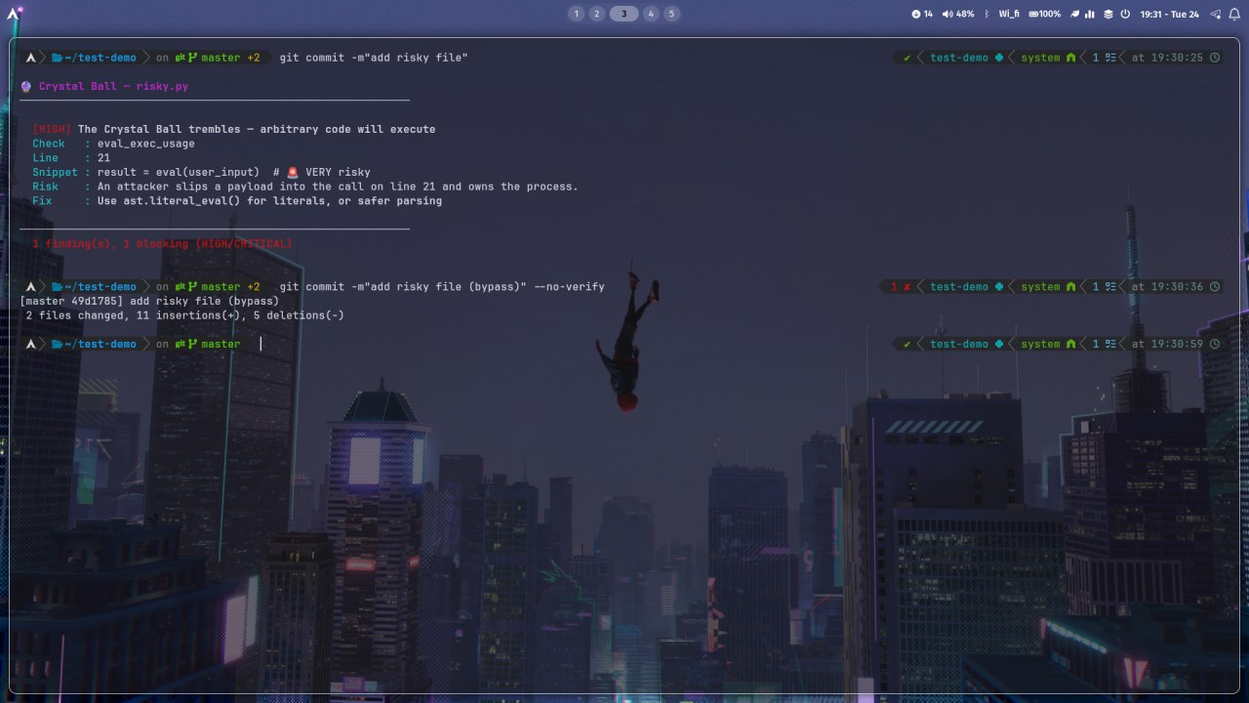Open the notifications bell icon
Screen dimensions: 1249x703
(x=1234, y=14)
